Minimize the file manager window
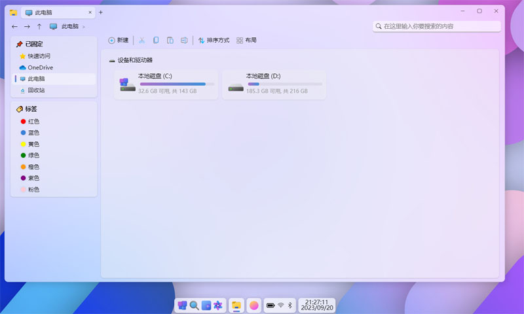The image size is (524, 314). (463, 11)
